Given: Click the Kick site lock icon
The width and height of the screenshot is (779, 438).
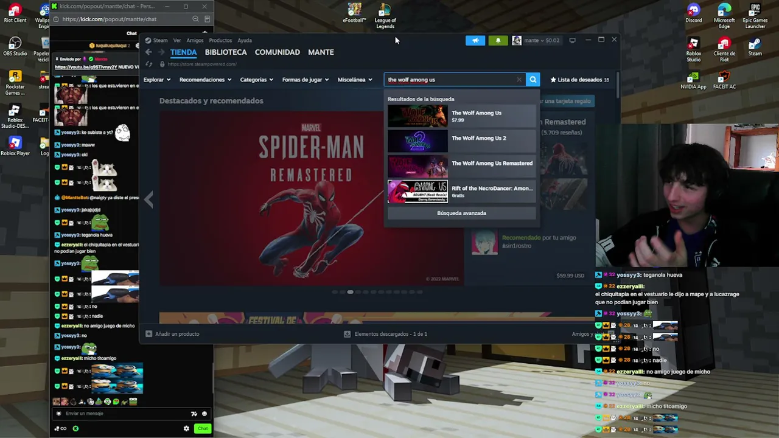Looking at the screenshot, I should [57, 19].
